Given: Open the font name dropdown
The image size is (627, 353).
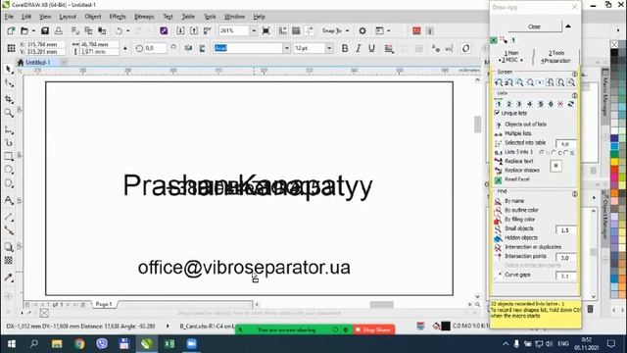Looking at the screenshot, I should tap(287, 48).
